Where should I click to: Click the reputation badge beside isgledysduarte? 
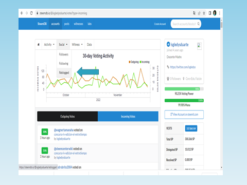click(x=168, y=44)
